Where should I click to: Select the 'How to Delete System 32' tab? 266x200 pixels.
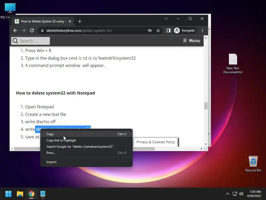(43, 21)
